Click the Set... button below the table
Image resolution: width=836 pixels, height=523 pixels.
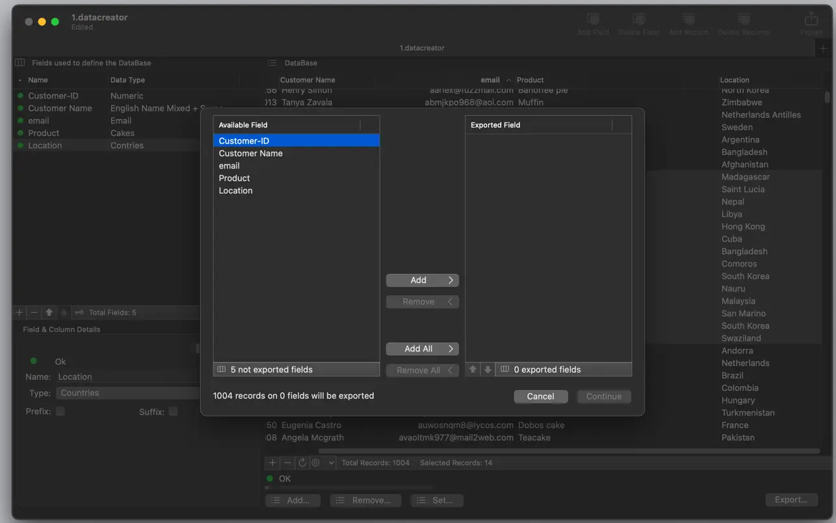(436, 500)
